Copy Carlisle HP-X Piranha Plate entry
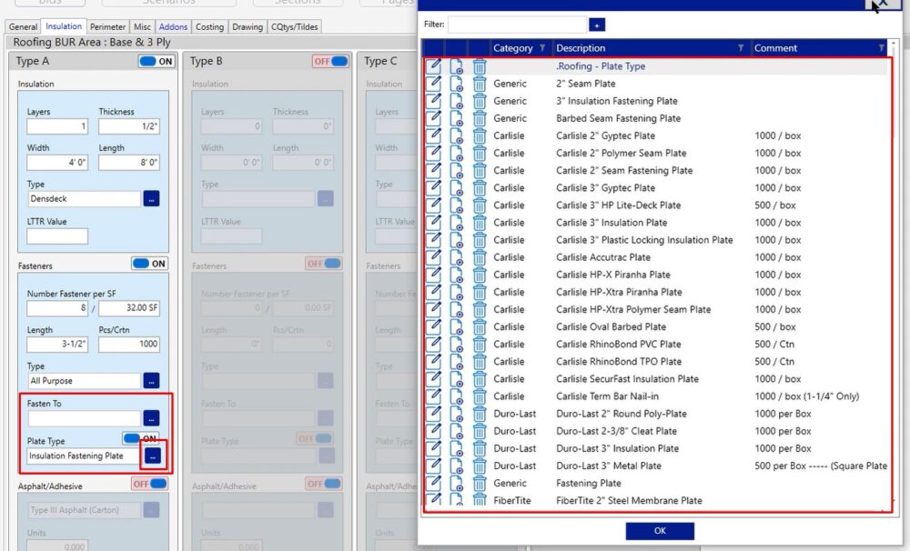Viewport: 910px width, 551px height. pyautogui.click(x=457, y=275)
